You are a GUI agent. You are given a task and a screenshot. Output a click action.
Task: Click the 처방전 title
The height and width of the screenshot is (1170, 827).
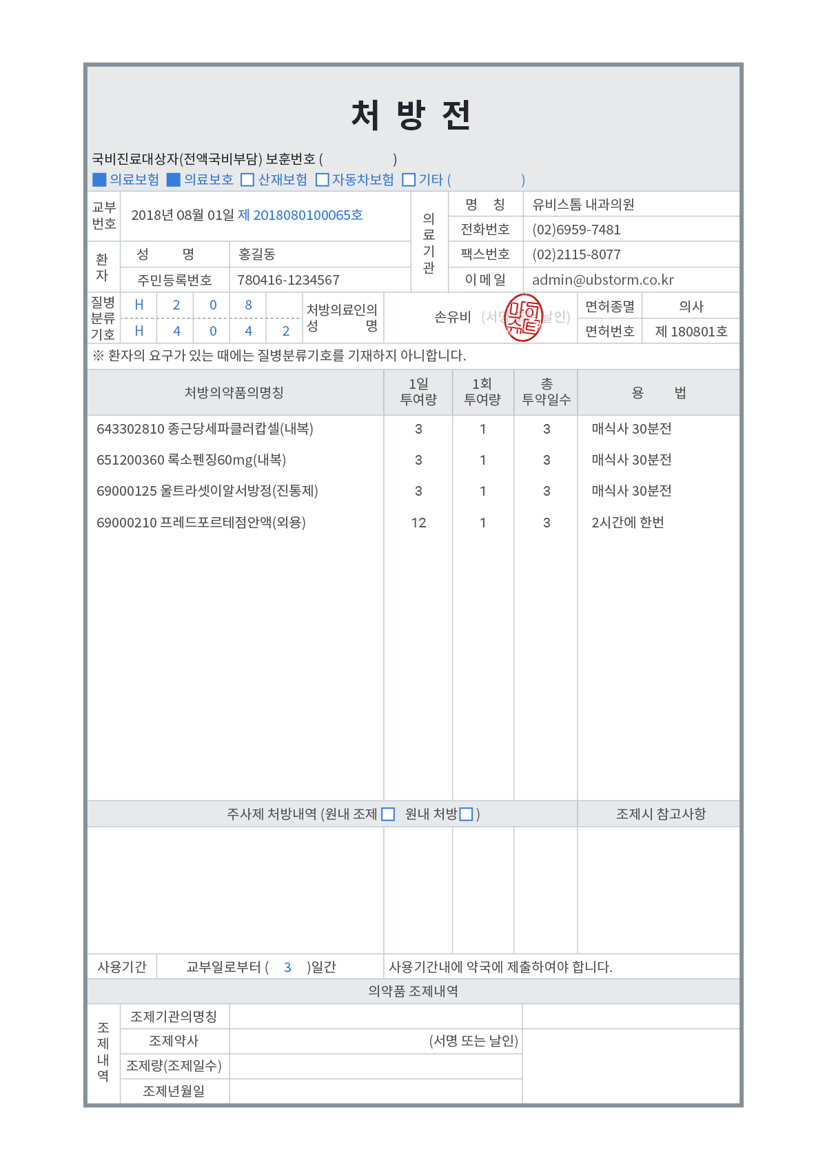(411, 115)
